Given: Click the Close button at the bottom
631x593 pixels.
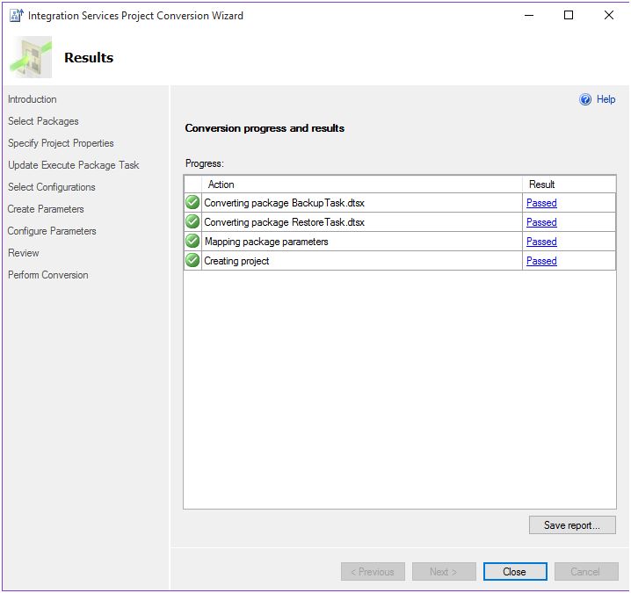Looking at the screenshot, I should [515, 572].
